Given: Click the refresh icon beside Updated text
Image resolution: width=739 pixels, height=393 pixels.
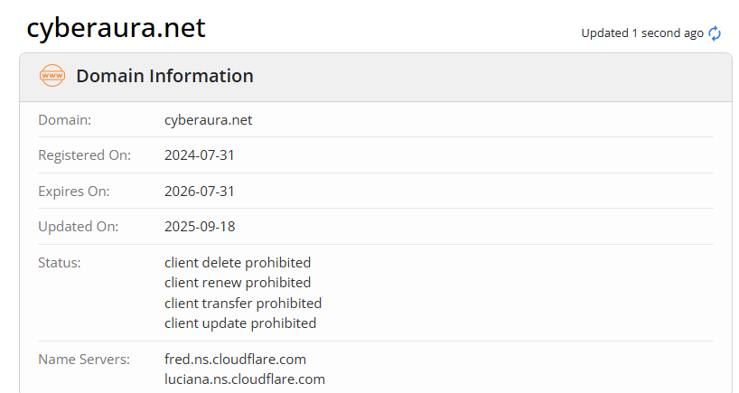Looking at the screenshot, I should click(x=715, y=33).
